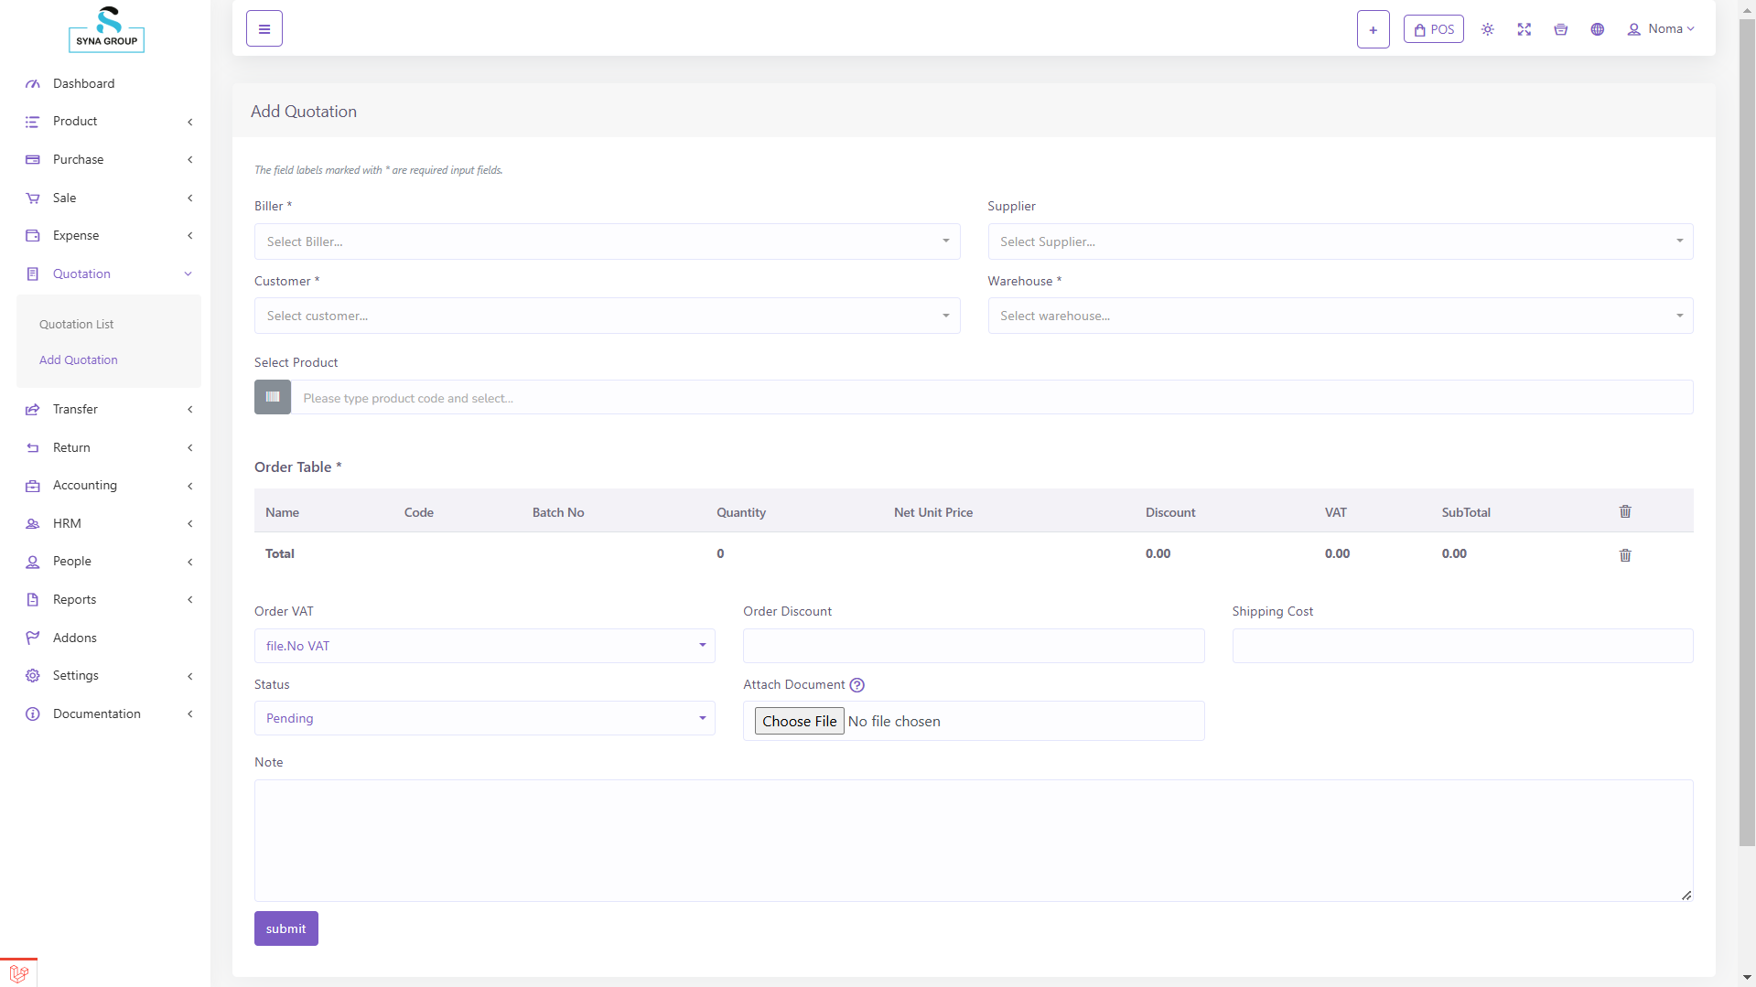Click the trash icon in Total row
The image size is (1756, 987).
tap(1625, 555)
